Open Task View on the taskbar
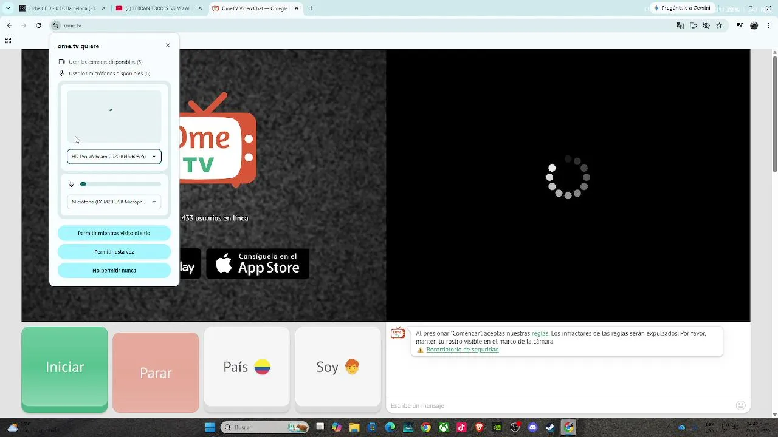778x437 pixels. pos(320,427)
